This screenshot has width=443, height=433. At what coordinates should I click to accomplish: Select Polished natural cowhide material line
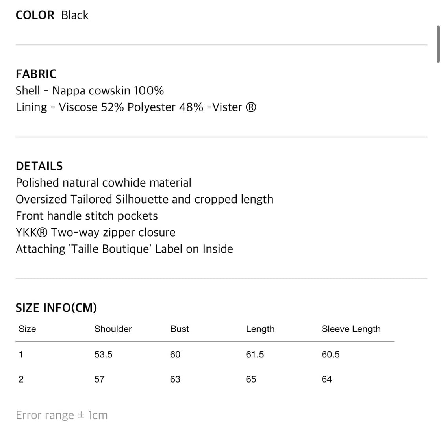104,183
